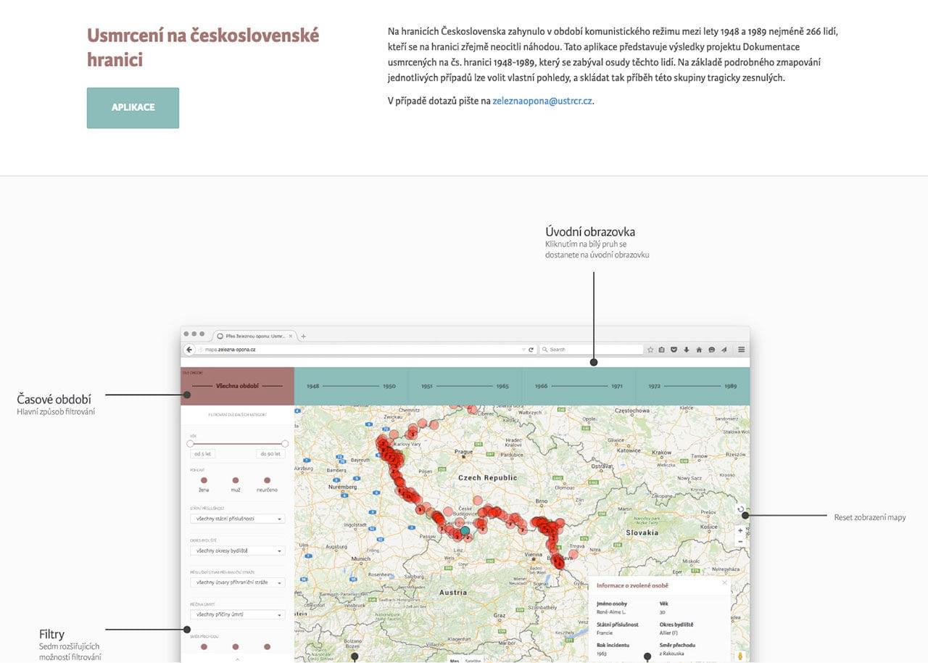Toggle the 'muž' gender filter
928x663 pixels.
click(236, 480)
